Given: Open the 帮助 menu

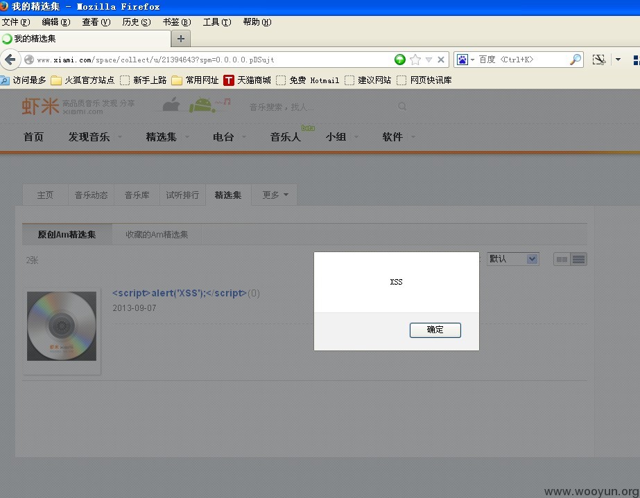Looking at the screenshot, I should tap(257, 22).
